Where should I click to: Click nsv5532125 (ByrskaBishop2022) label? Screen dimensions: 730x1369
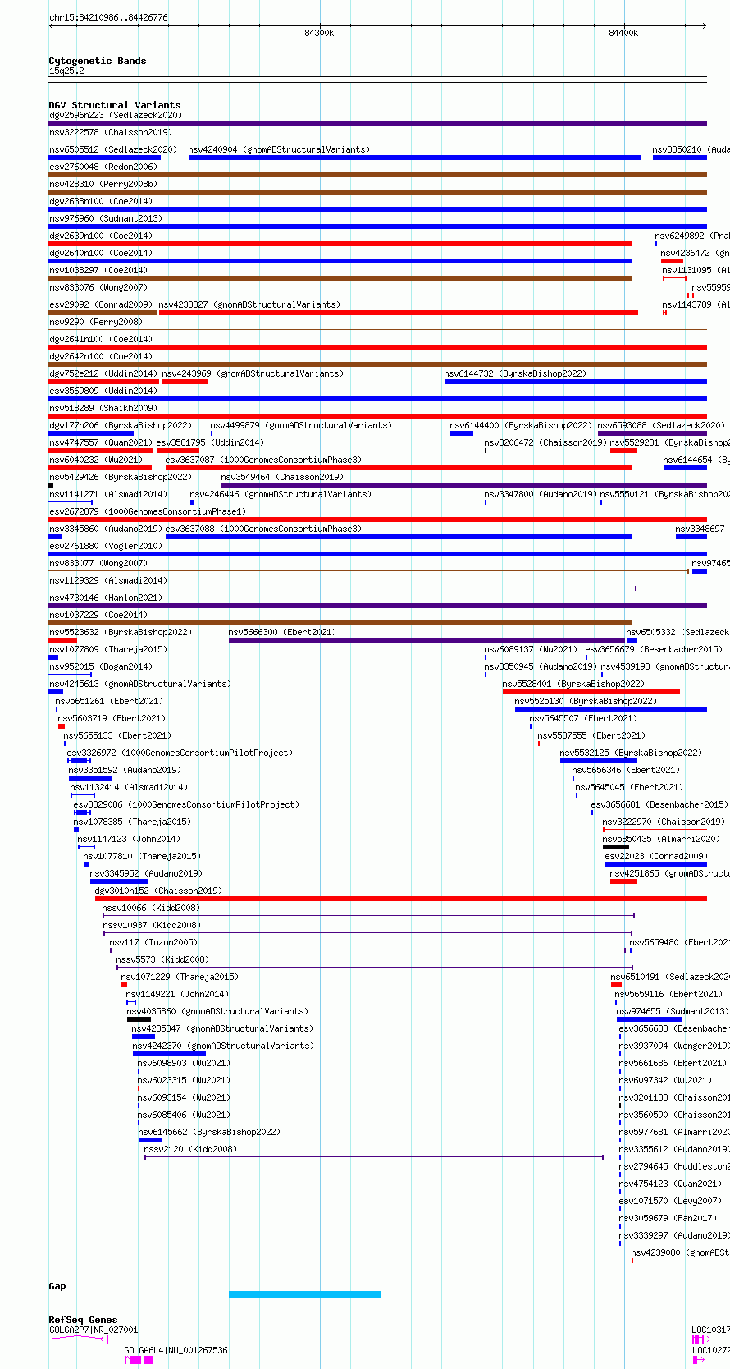click(x=631, y=753)
